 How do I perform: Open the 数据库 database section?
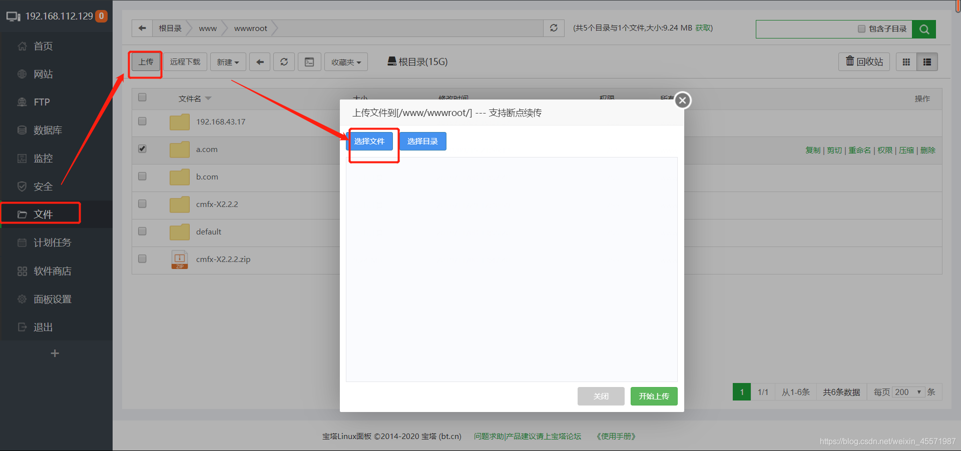click(48, 130)
